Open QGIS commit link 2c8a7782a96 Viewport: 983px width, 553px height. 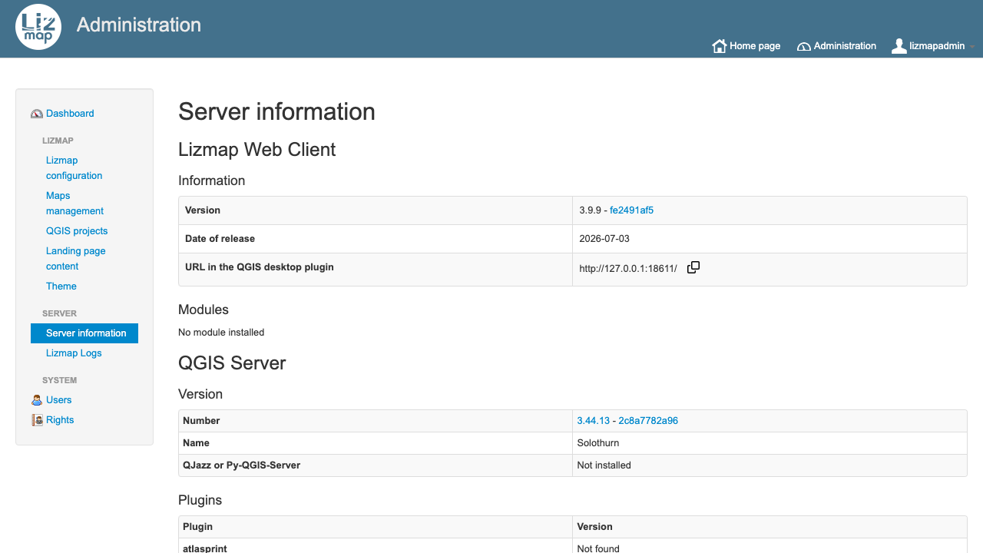pos(648,421)
